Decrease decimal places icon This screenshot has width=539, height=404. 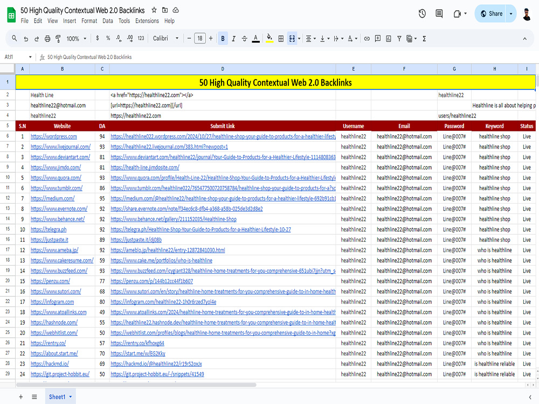click(119, 38)
